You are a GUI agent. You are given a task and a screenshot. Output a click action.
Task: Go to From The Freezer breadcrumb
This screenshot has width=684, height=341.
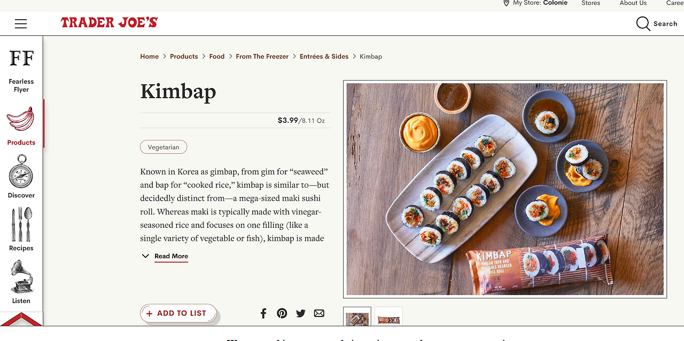(262, 57)
